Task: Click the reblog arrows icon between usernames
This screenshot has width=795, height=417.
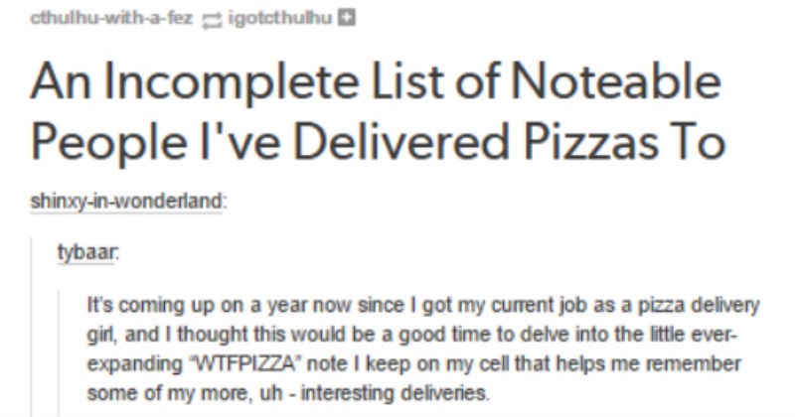Action: pos(211,19)
